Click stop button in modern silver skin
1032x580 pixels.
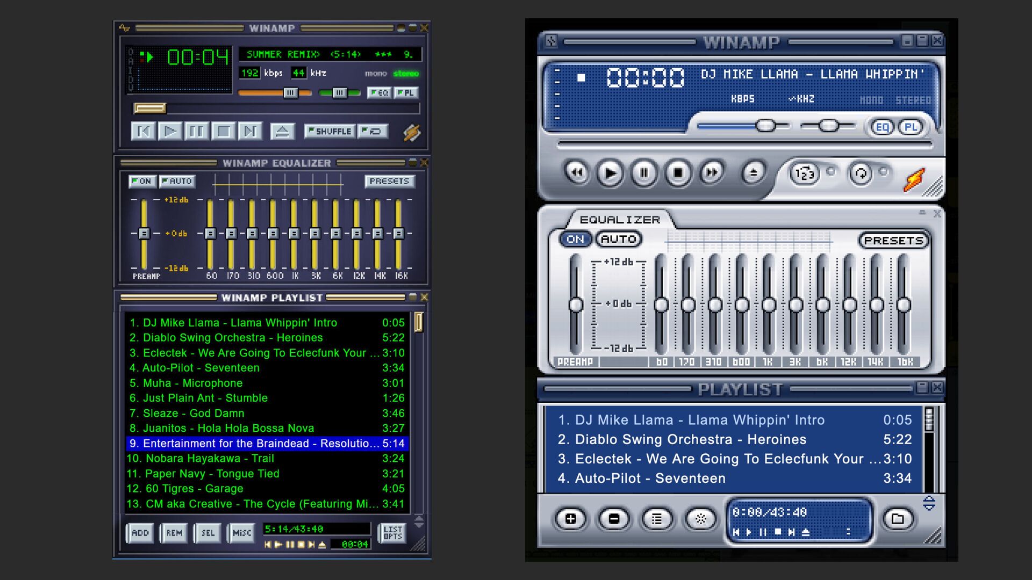click(678, 173)
